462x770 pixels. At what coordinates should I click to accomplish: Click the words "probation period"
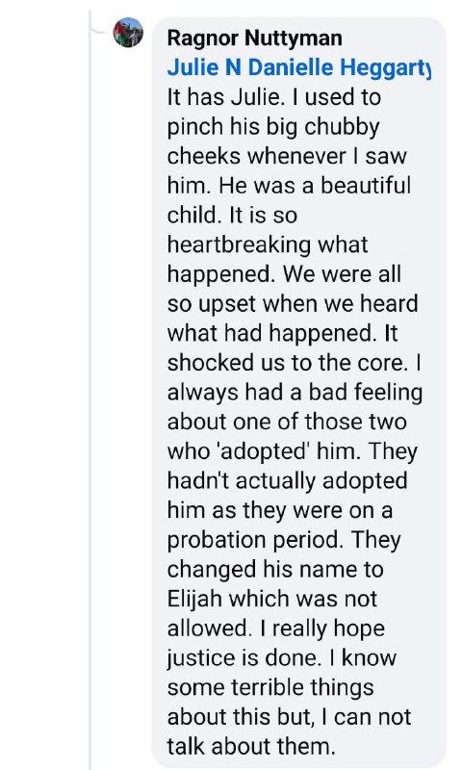pyautogui.click(x=254, y=540)
